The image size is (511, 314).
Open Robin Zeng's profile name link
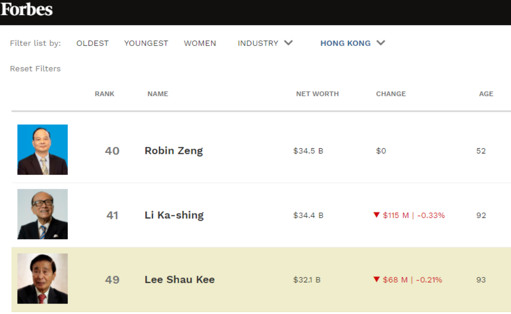(x=173, y=151)
